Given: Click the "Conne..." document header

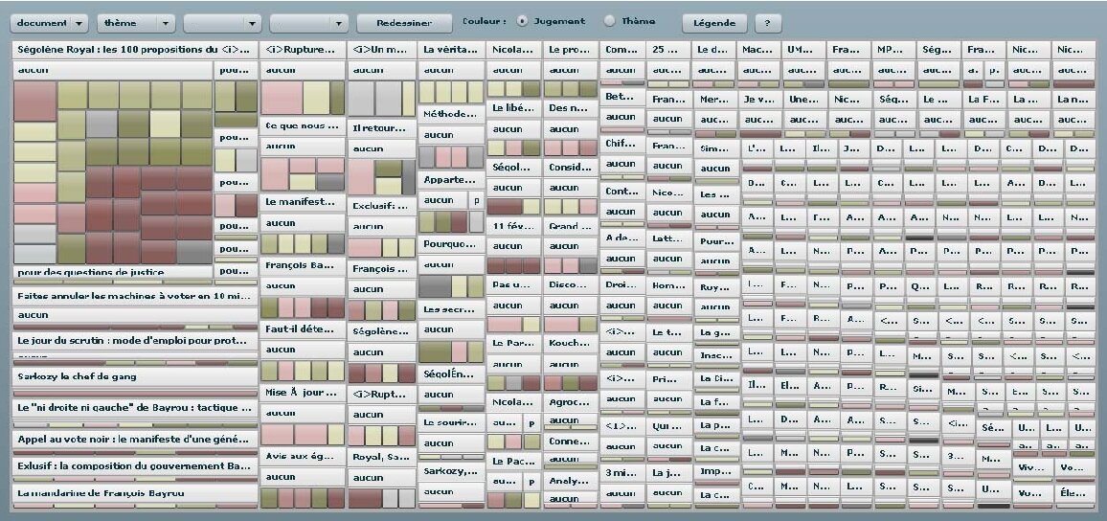Looking at the screenshot, I should coord(571,442).
